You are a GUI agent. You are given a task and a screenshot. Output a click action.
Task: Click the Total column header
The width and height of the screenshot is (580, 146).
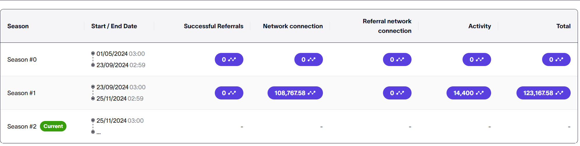click(x=563, y=26)
